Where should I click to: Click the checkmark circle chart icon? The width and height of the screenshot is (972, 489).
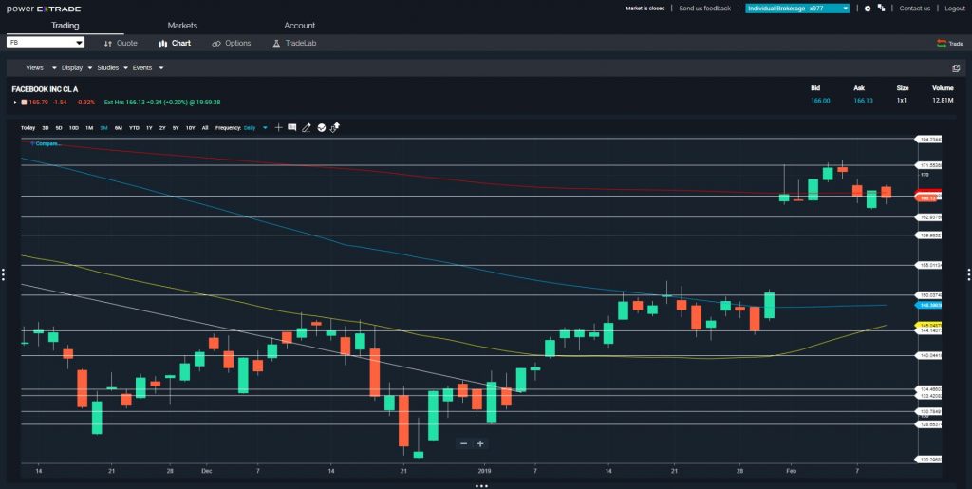point(321,127)
